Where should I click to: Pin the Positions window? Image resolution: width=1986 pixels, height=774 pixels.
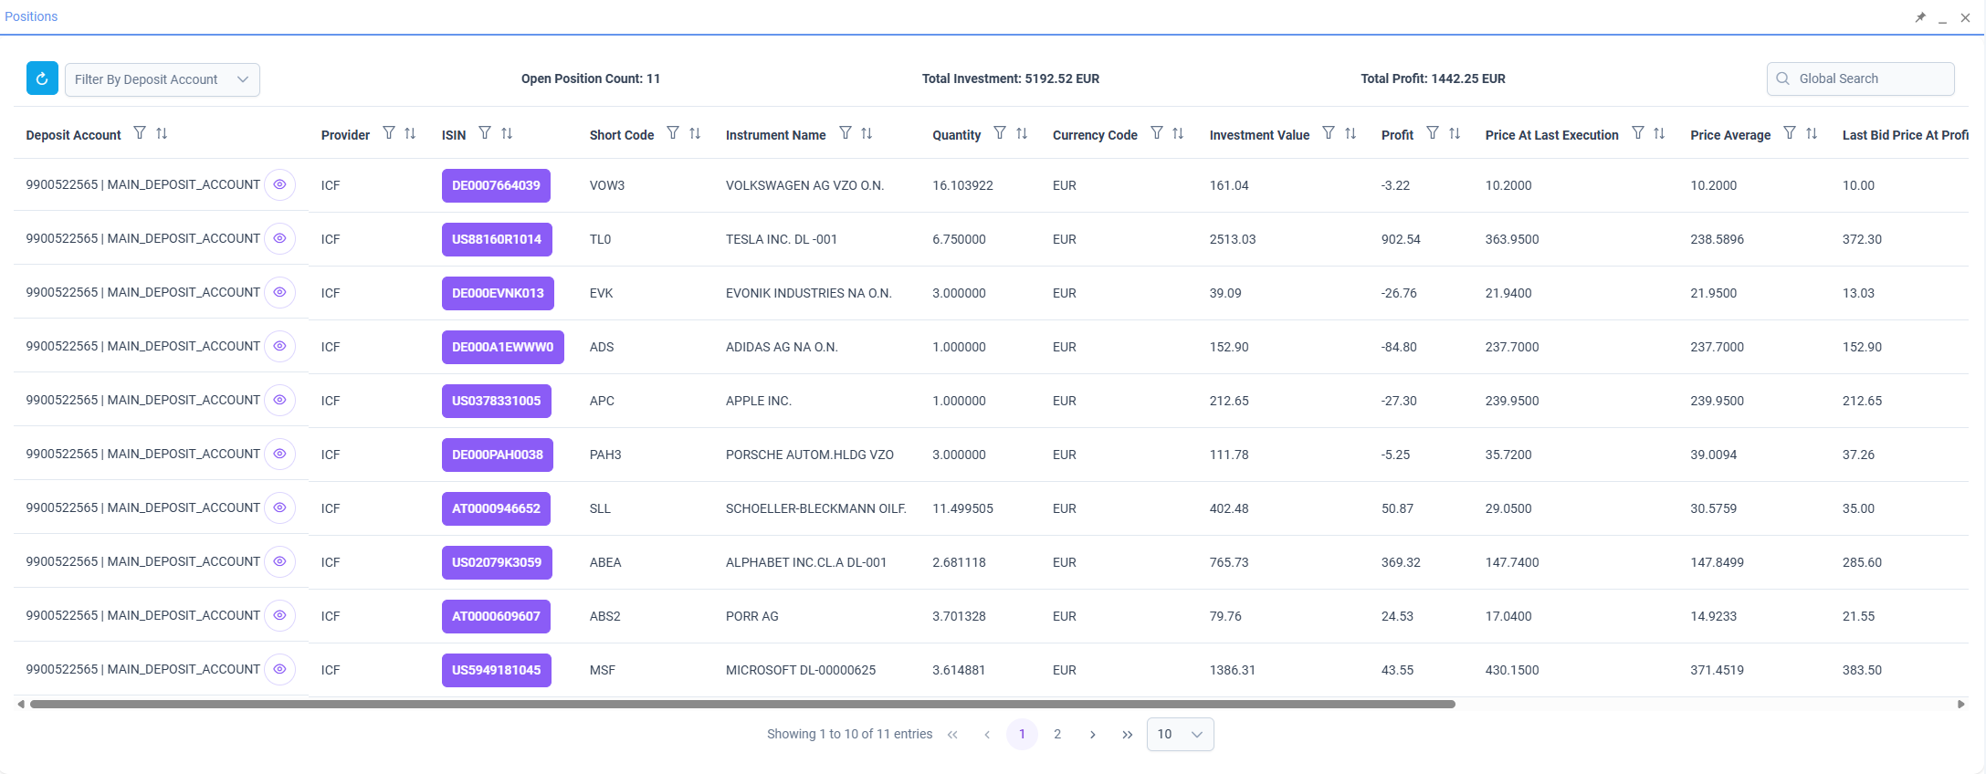(x=1920, y=17)
